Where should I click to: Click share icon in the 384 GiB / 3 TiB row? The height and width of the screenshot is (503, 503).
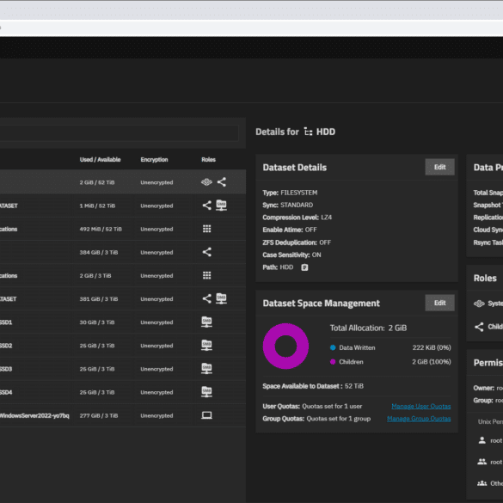207,252
